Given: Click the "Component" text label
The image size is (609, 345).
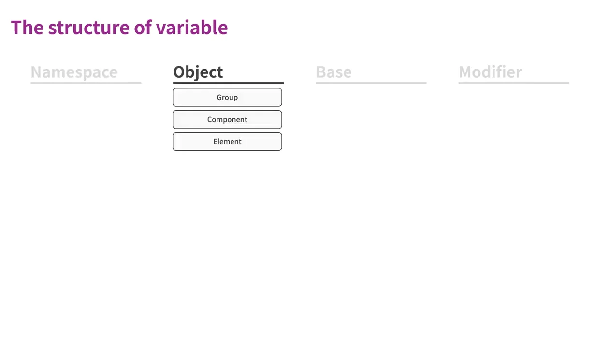Looking at the screenshot, I should [x=227, y=119].
